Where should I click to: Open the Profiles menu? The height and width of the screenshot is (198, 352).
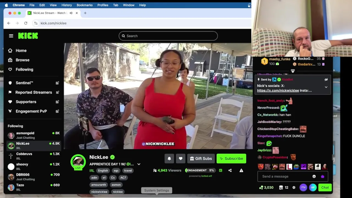tap(103, 5)
